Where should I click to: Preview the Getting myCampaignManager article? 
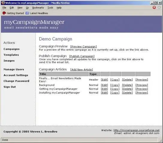[x=142, y=89]
